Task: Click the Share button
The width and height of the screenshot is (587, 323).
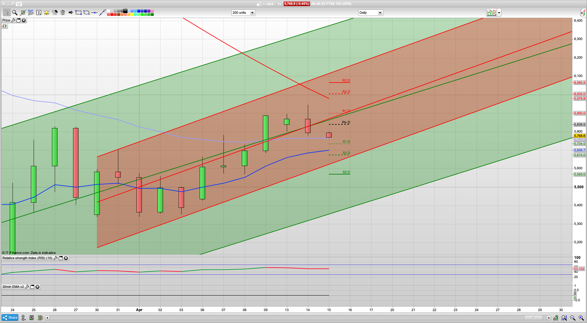Action: pyautogui.click(x=10, y=318)
